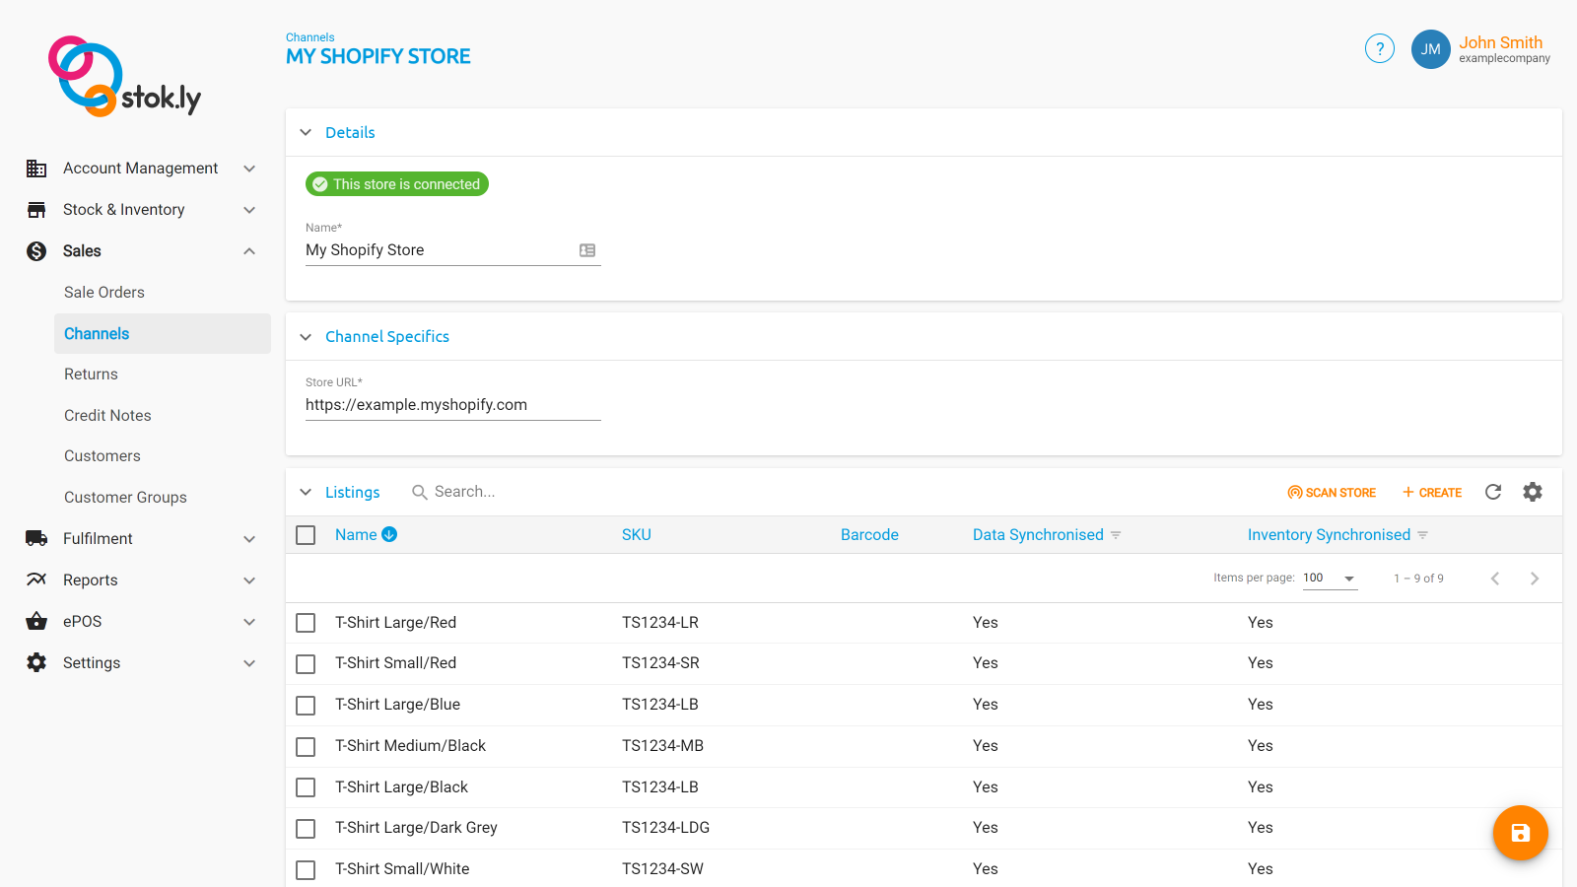Select Sale Orders in the sidebar
The image size is (1577, 887).
(103, 292)
